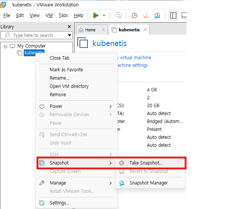Click the Present device value
The image size is (237, 209).
pos(154,129)
